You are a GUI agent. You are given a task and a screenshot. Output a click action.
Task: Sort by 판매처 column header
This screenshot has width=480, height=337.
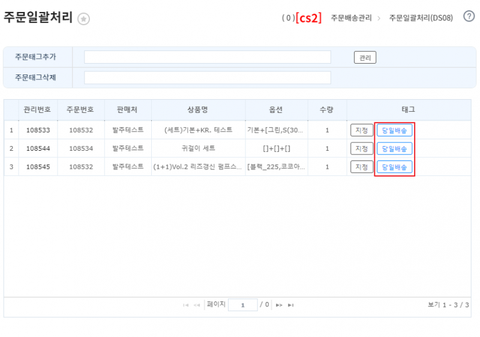click(x=127, y=110)
